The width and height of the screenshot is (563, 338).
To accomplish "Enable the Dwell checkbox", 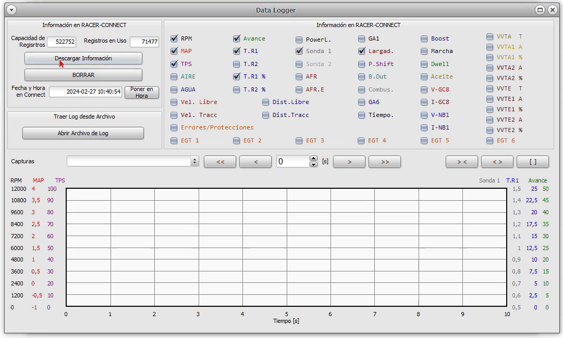I will pos(424,64).
